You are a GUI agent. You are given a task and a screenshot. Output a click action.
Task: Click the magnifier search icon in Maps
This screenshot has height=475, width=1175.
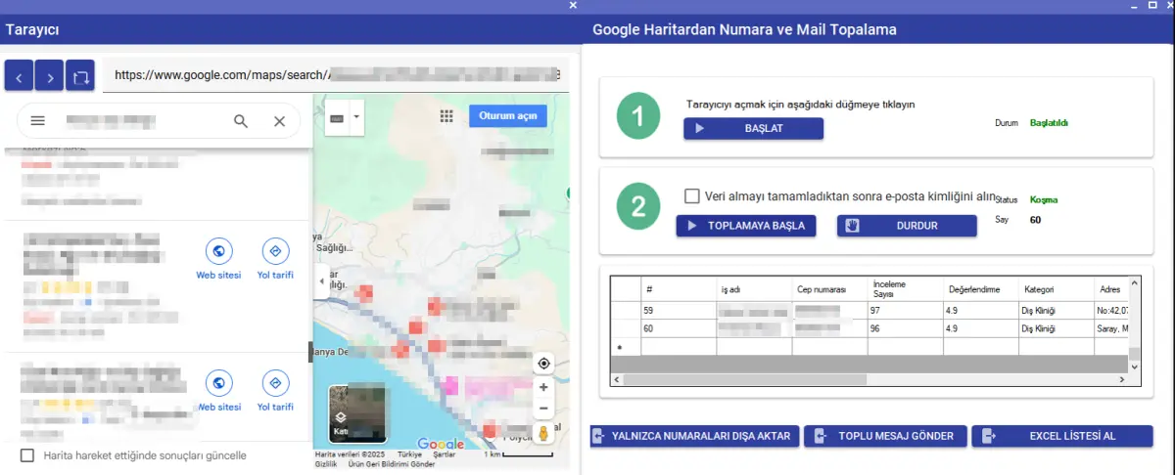point(241,121)
